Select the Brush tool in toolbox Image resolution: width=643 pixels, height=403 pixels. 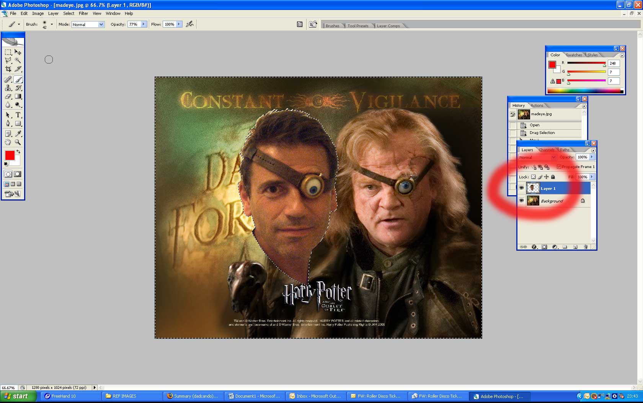click(x=18, y=80)
